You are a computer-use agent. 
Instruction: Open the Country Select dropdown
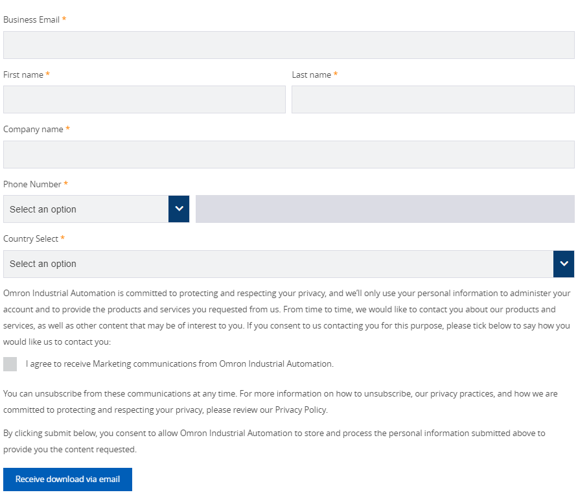[279, 264]
